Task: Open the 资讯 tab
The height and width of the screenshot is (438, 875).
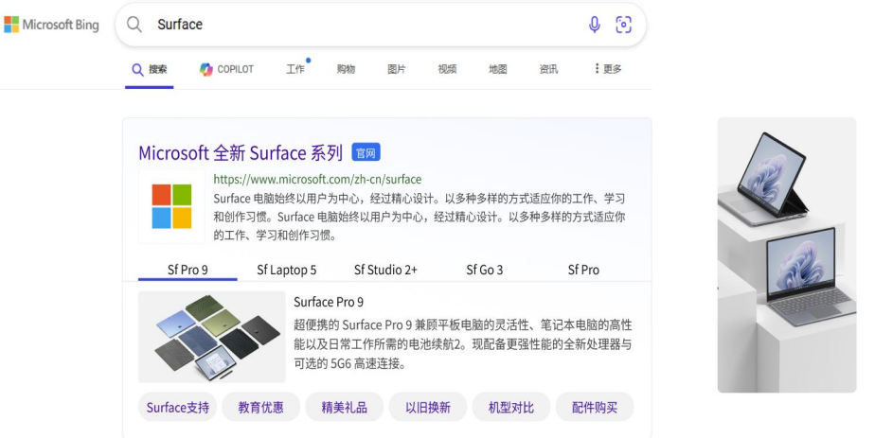Action: (x=548, y=69)
